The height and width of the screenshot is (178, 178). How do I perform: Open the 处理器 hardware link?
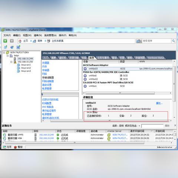pyautogui.click(x=46, y=63)
